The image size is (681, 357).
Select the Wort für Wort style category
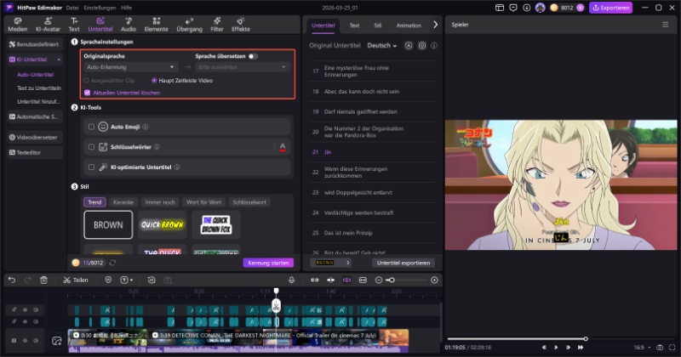203,202
